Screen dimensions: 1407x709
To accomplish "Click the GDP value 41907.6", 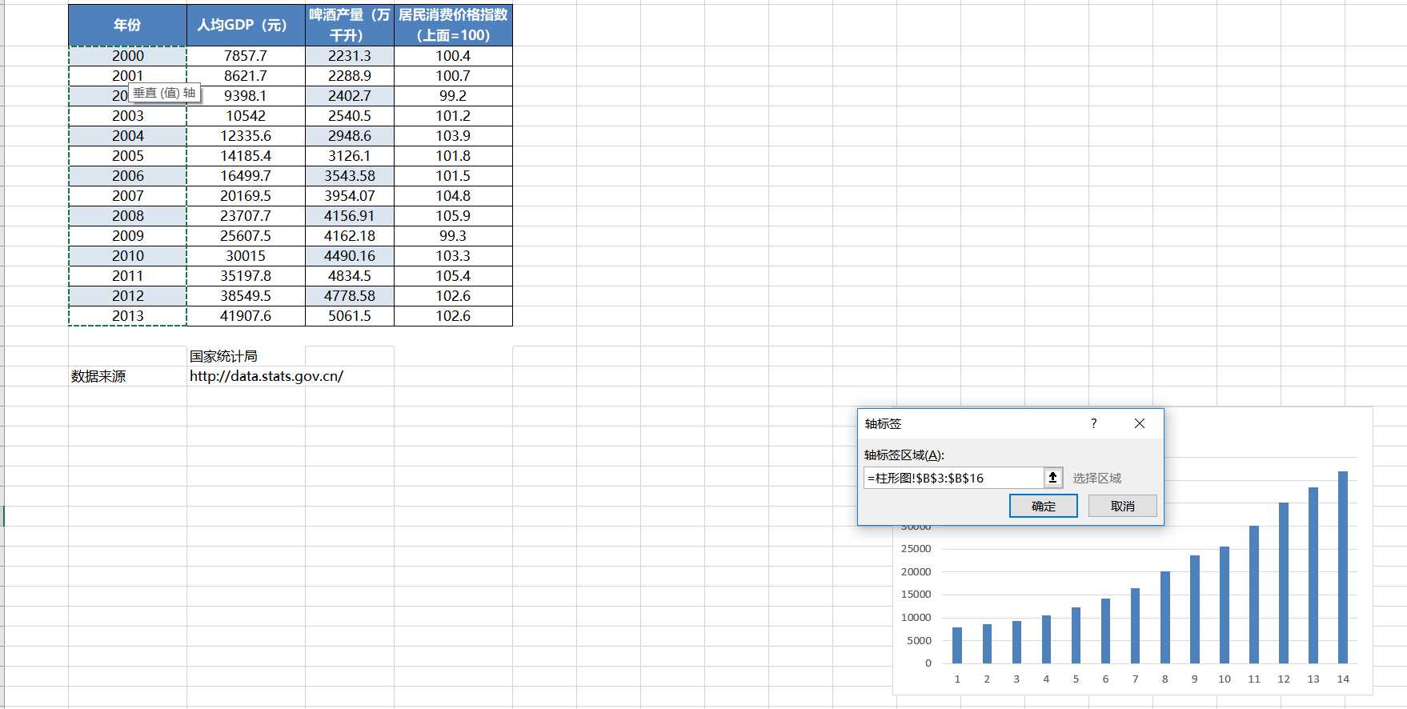I will coord(246,316).
